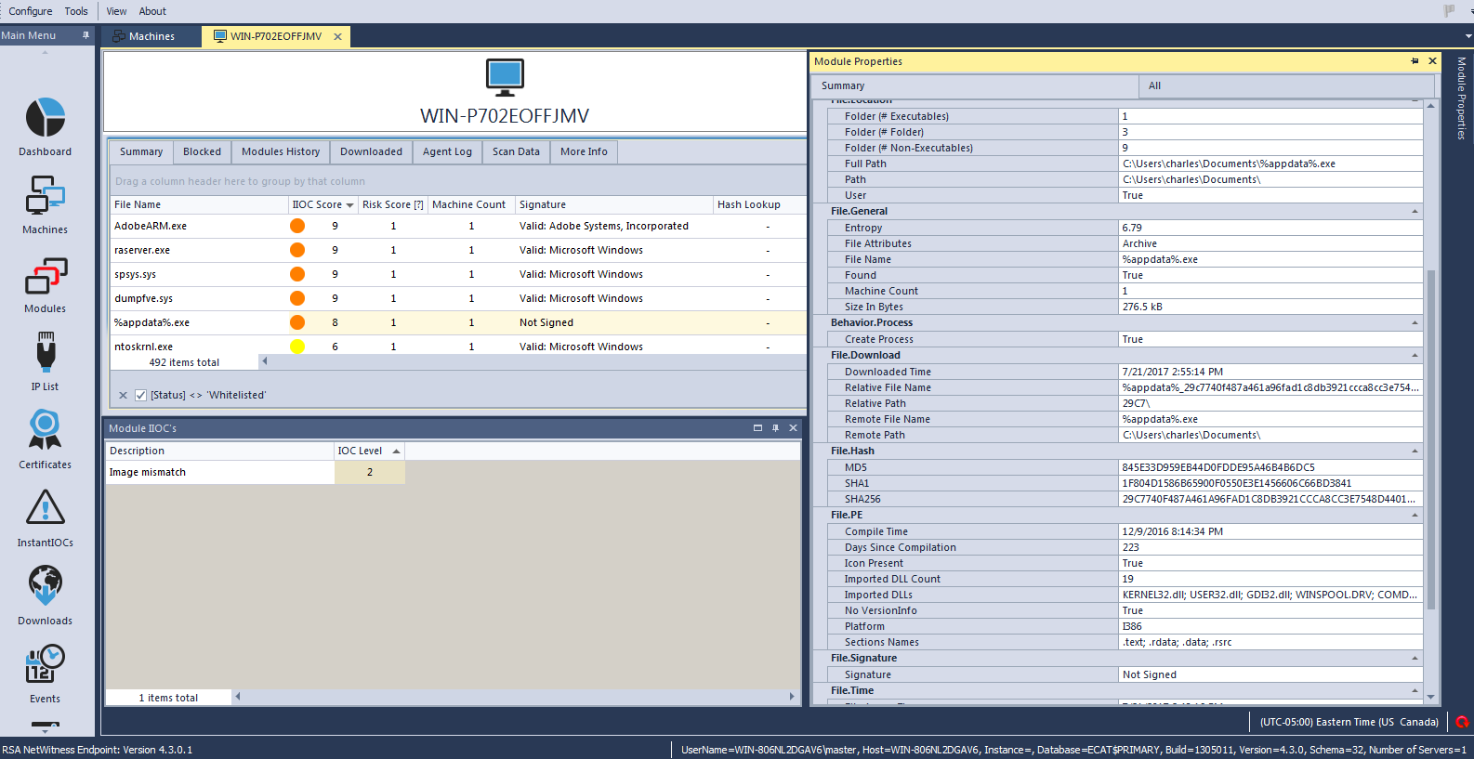
Task: Select the All button in Module Properties
Action: (1154, 85)
